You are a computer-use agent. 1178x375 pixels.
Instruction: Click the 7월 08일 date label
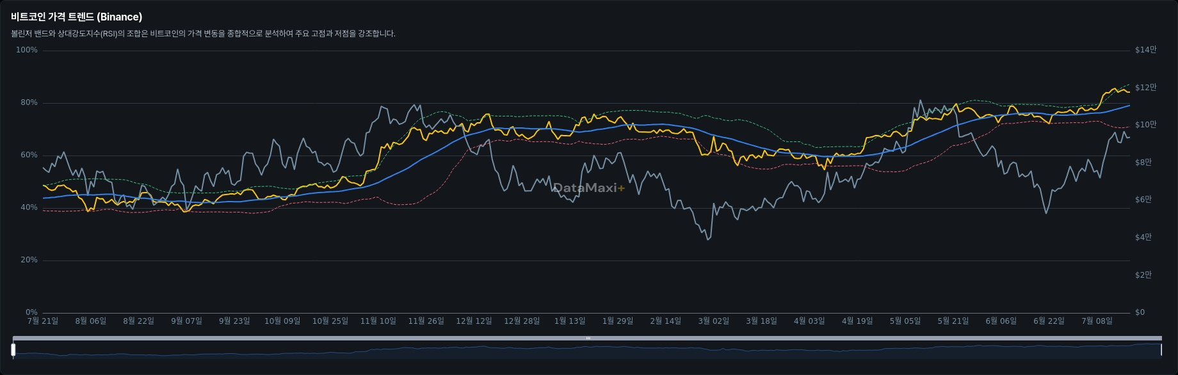1097,321
